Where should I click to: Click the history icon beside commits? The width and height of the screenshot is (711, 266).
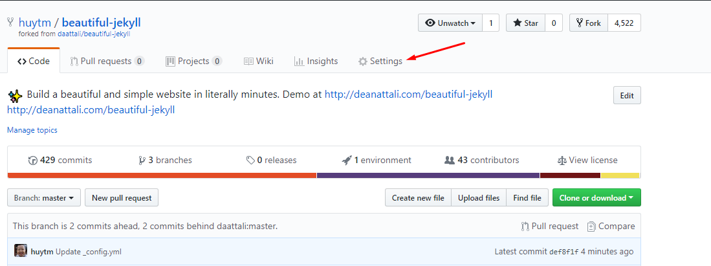coord(32,161)
